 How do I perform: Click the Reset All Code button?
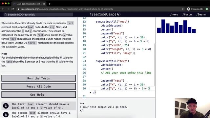click(39, 87)
